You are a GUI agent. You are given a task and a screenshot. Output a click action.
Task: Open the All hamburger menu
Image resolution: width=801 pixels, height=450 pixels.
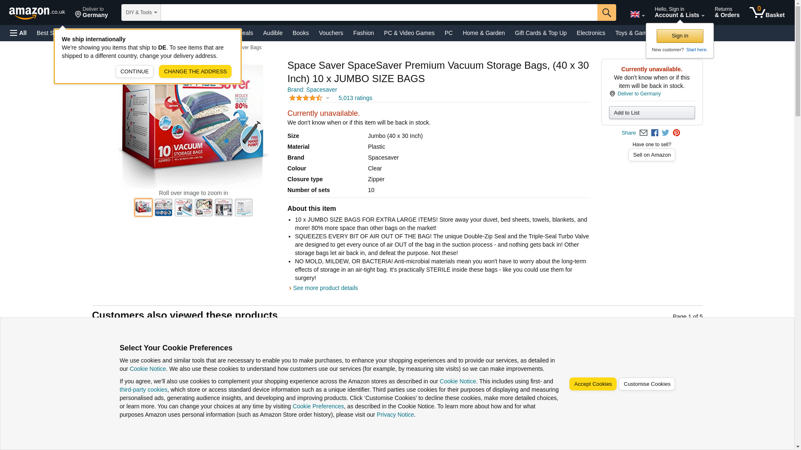(x=18, y=33)
